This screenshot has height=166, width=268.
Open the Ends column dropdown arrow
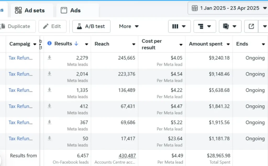[263, 44]
